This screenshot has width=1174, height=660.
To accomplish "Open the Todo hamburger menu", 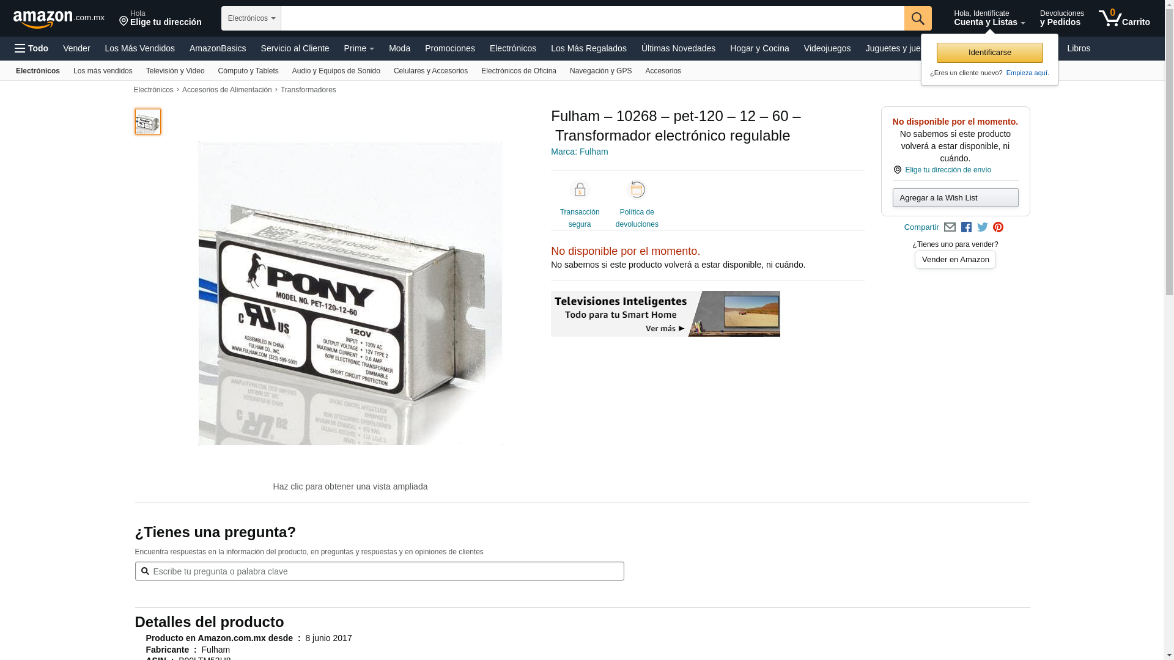I will point(32,48).
